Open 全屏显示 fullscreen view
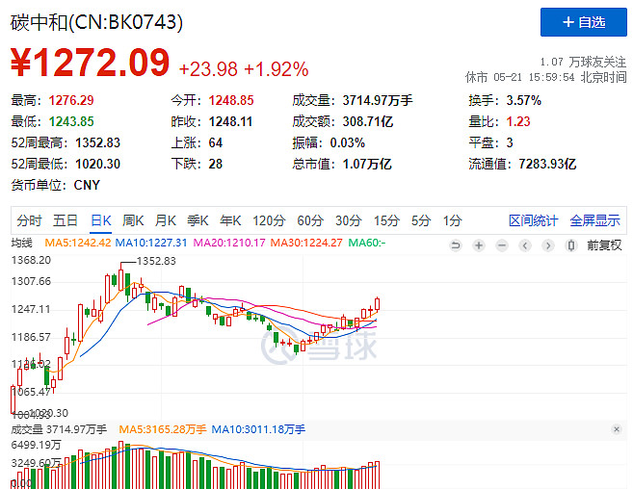 [594, 220]
